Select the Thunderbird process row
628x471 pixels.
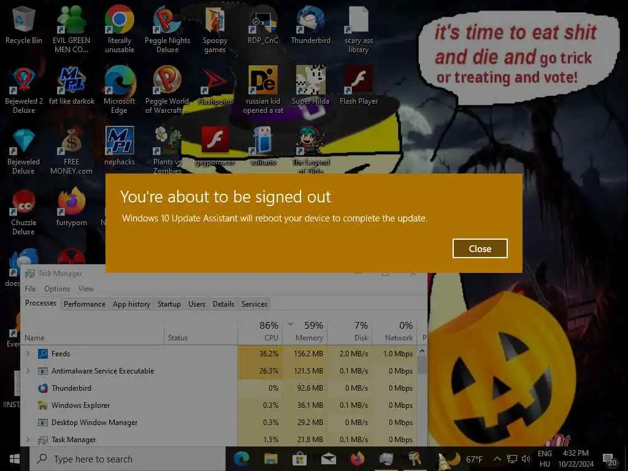click(219, 388)
